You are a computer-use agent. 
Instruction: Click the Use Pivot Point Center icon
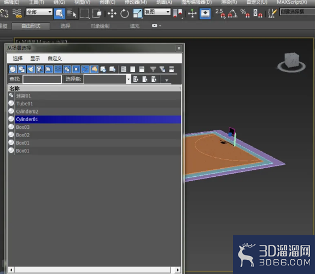pos(178,14)
